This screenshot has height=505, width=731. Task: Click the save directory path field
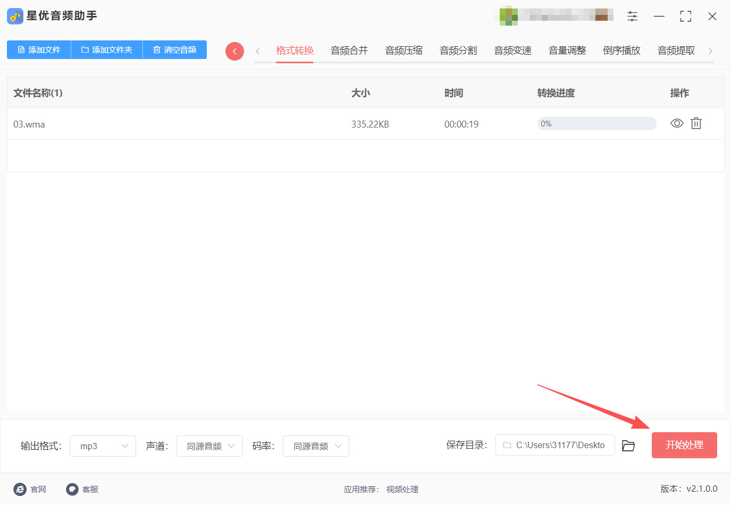(555, 445)
